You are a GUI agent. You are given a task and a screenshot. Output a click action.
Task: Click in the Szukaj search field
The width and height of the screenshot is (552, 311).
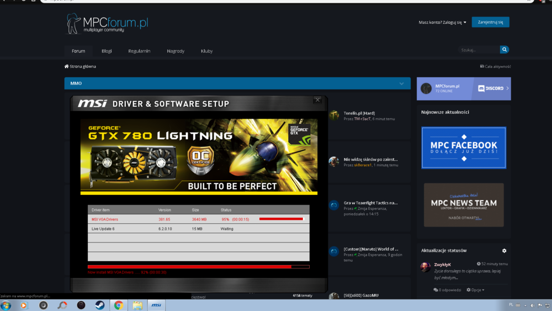coord(479,50)
